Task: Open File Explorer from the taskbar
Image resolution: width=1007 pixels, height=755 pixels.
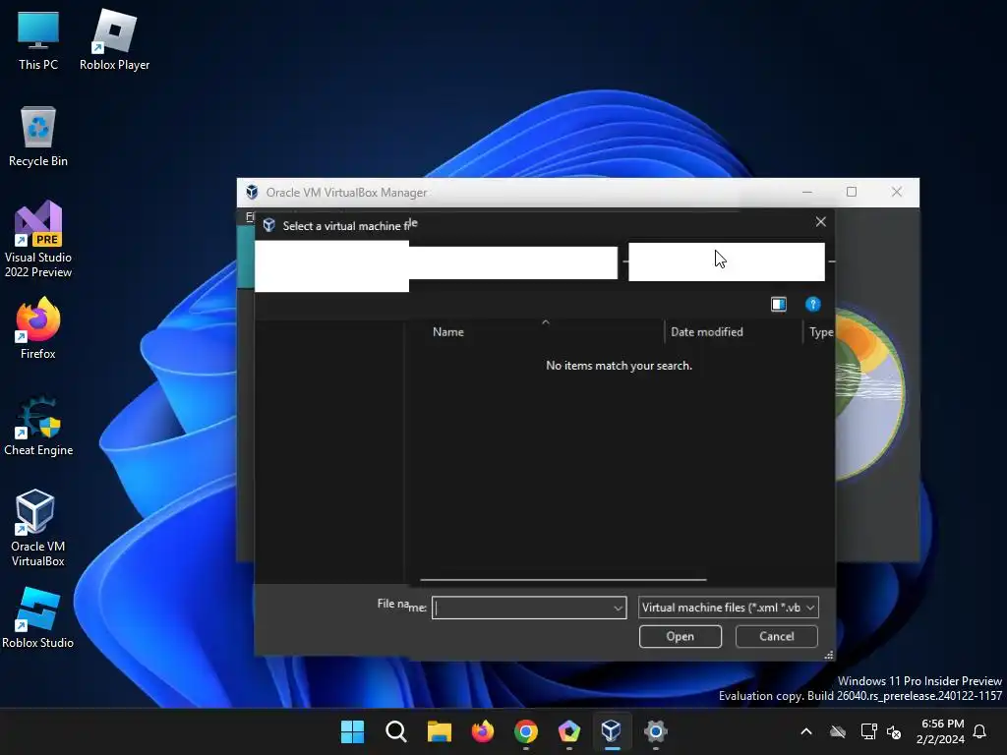Action: pyautogui.click(x=440, y=731)
